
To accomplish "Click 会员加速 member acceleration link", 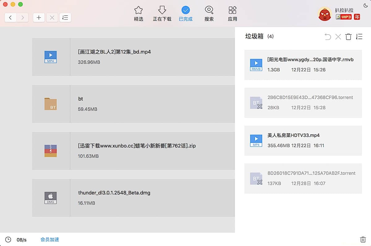I will pyautogui.click(x=50, y=240).
